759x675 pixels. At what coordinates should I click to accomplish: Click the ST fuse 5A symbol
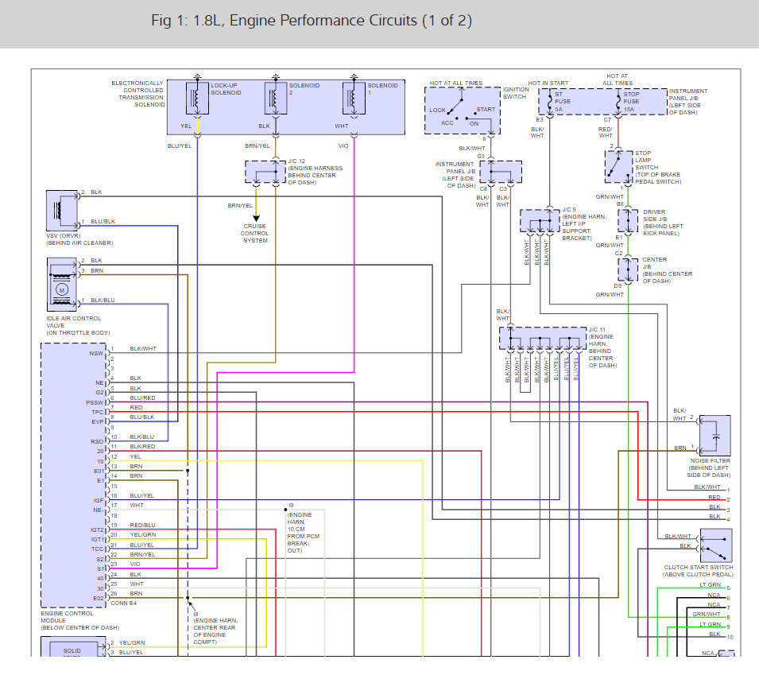pyautogui.click(x=550, y=103)
